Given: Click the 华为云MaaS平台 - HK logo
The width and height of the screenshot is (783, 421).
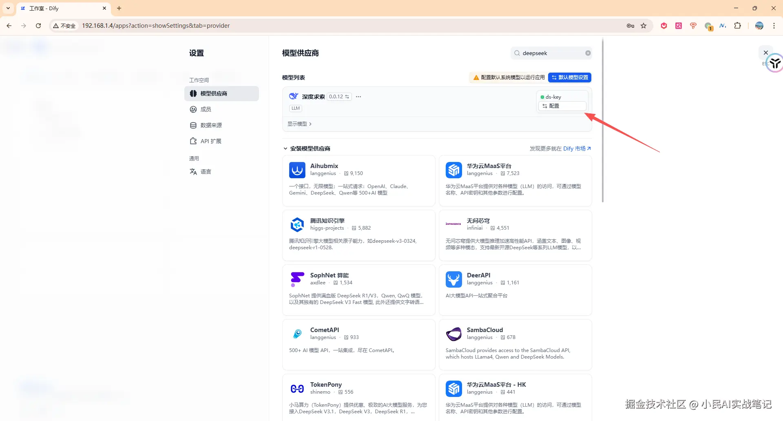Looking at the screenshot, I should pyautogui.click(x=454, y=389).
